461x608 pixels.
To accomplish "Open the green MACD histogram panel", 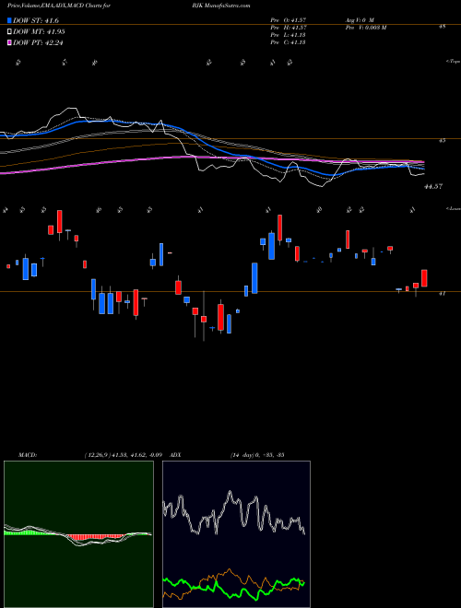I will [78, 534].
